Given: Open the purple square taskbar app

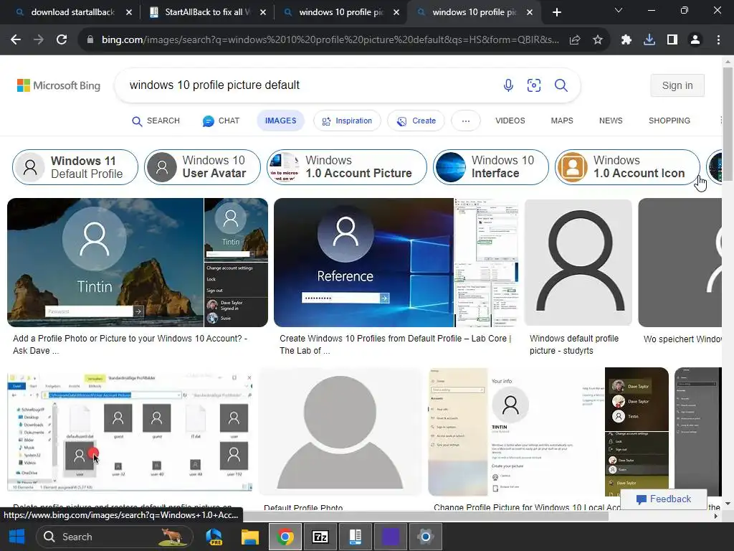Looking at the screenshot, I should [x=391, y=537].
